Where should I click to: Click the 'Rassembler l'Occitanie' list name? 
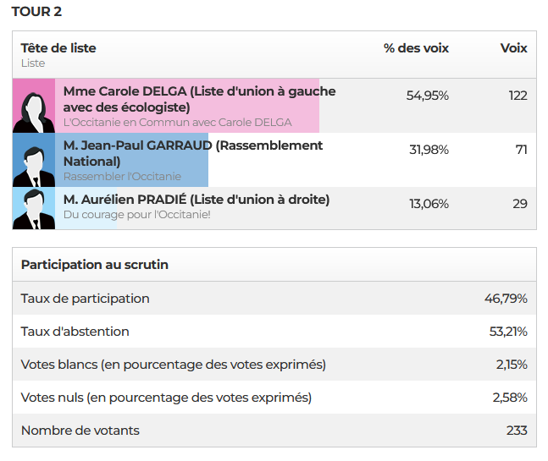122,177
